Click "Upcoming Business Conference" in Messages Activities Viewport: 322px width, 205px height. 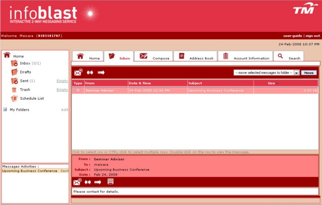click(x=30, y=171)
